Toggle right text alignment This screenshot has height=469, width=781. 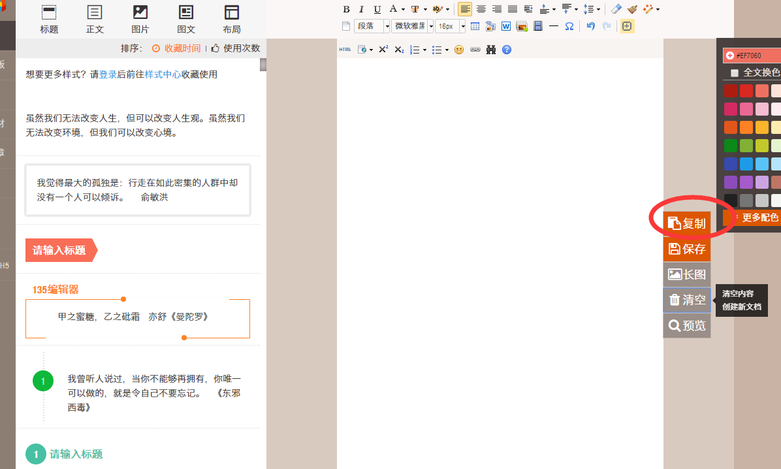(x=496, y=9)
